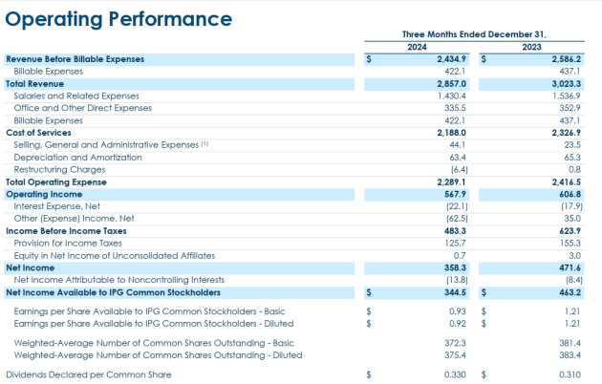Click the 623.9 pre-tax income value
The width and height of the screenshot is (602, 384).
(570, 231)
